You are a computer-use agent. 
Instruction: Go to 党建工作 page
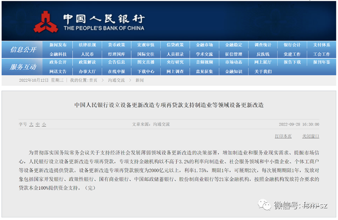coord(292,54)
